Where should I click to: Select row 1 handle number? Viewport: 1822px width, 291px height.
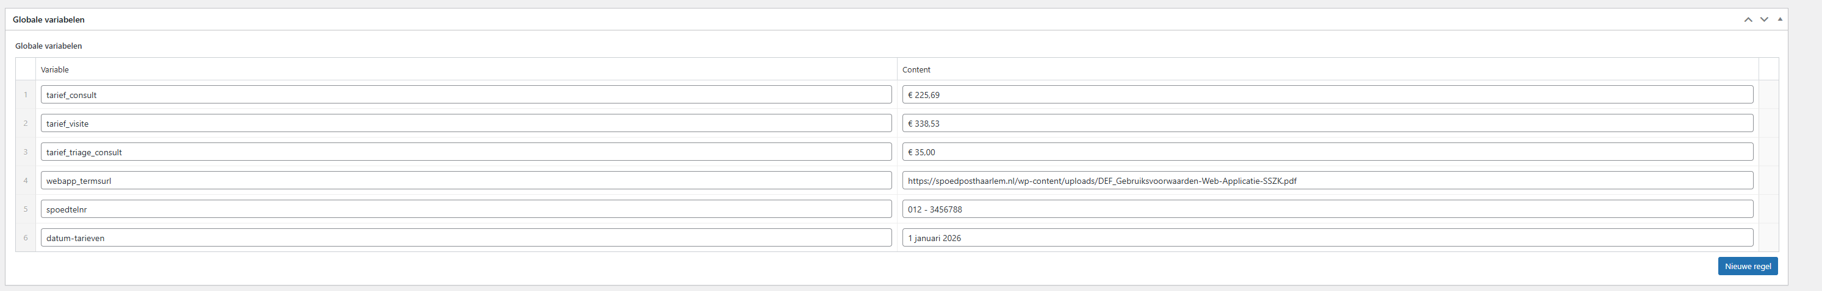coord(26,94)
